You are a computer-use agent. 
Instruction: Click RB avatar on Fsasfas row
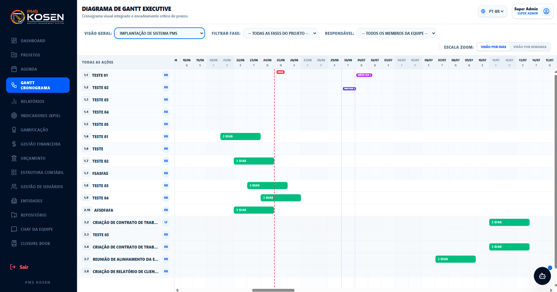(166, 173)
